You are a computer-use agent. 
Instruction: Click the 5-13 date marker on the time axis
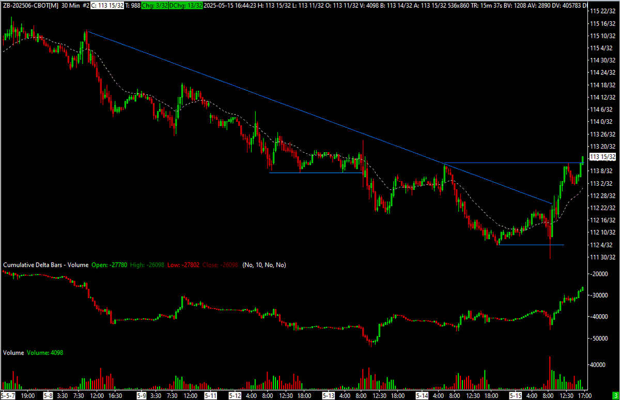[329, 396]
